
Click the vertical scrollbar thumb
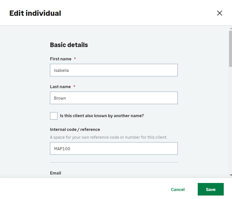(230, 49)
